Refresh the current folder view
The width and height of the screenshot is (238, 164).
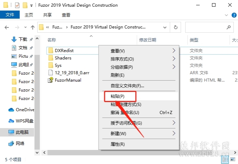176,27
